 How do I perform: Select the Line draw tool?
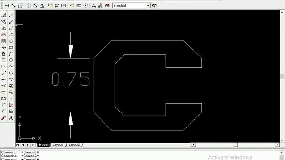(11, 16)
